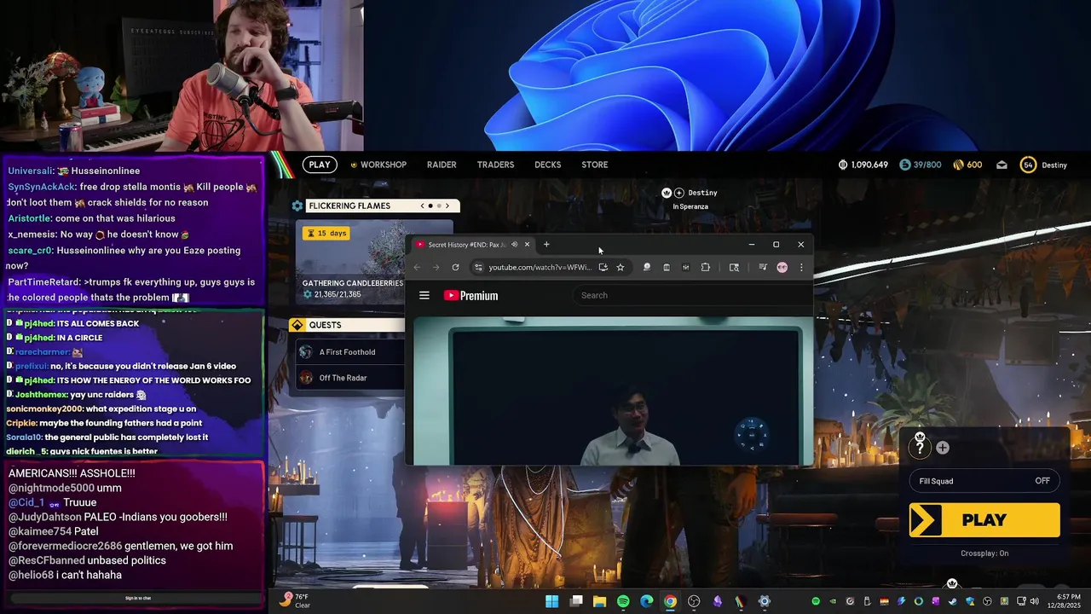Open the QUESTS panel header

click(347, 325)
